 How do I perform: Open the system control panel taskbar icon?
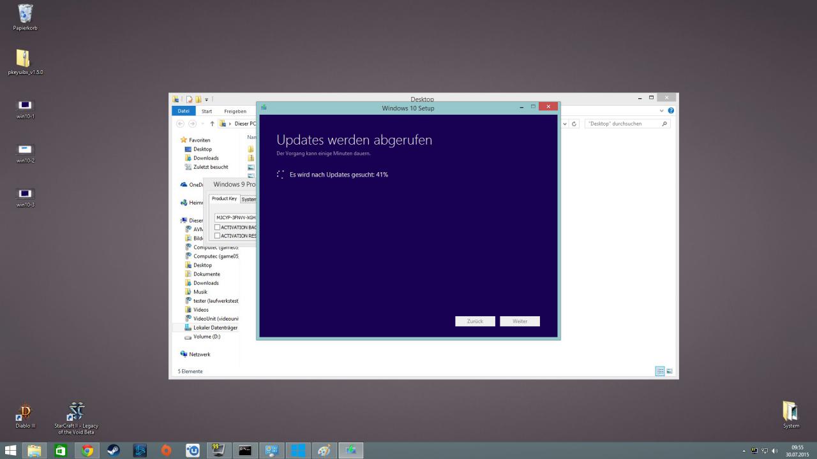click(271, 451)
